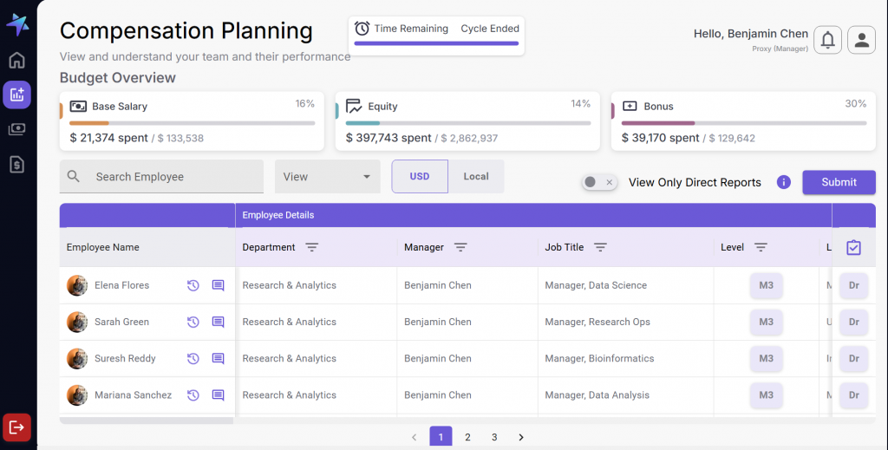Click the Dr button for Mariana Sanchez
The width and height of the screenshot is (888, 450).
coord(853,395)
